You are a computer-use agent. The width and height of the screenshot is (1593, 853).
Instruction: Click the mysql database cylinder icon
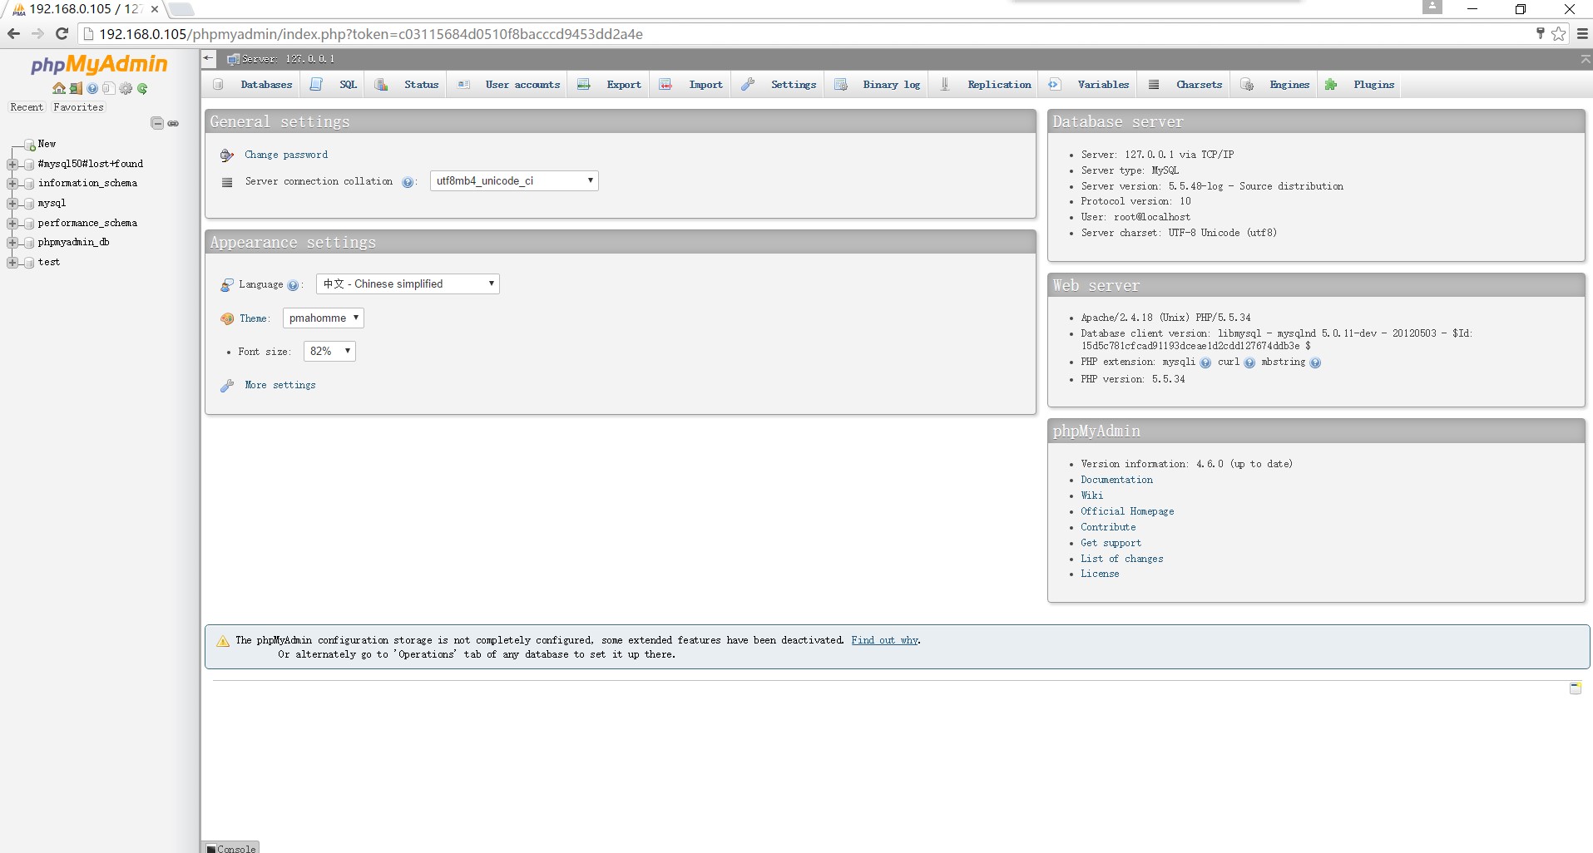(30, 204)
